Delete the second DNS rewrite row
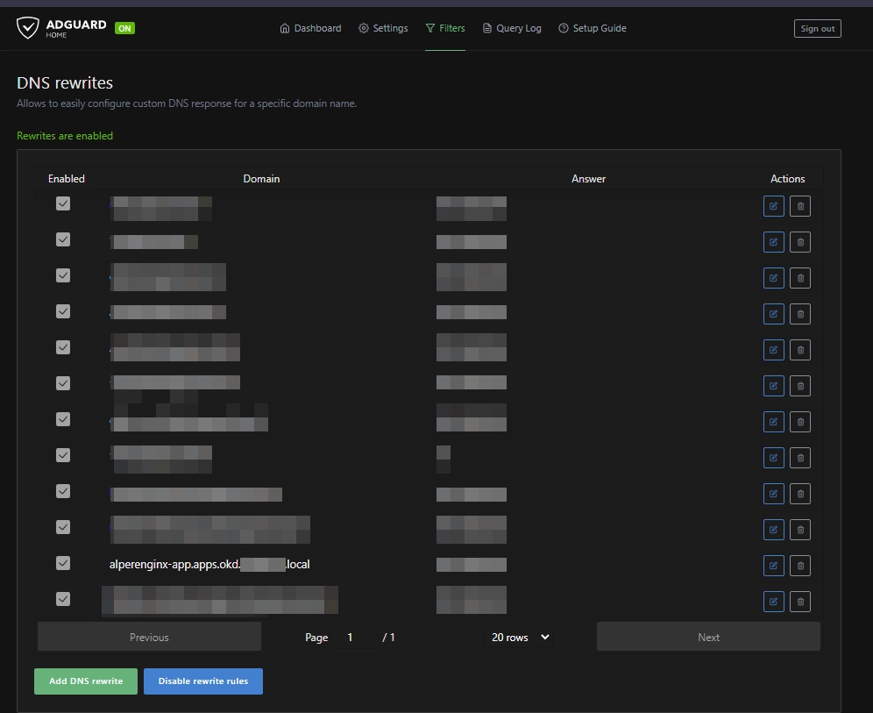Screen dimensions: 873x713 [800, 242]
